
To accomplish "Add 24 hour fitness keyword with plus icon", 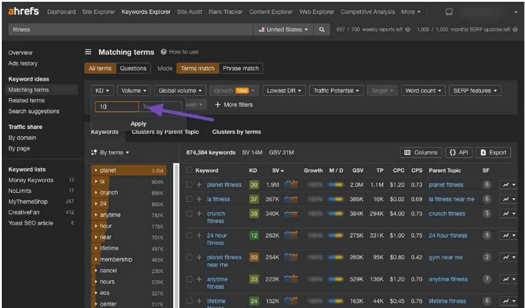I will 199,236.
